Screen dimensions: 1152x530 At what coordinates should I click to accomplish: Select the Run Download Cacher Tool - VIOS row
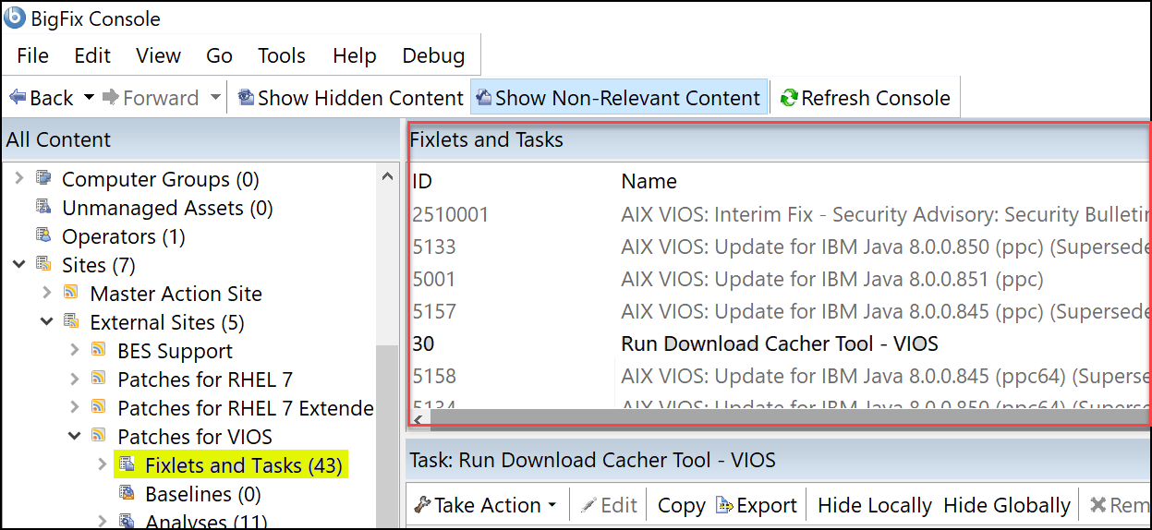point(779,343)
